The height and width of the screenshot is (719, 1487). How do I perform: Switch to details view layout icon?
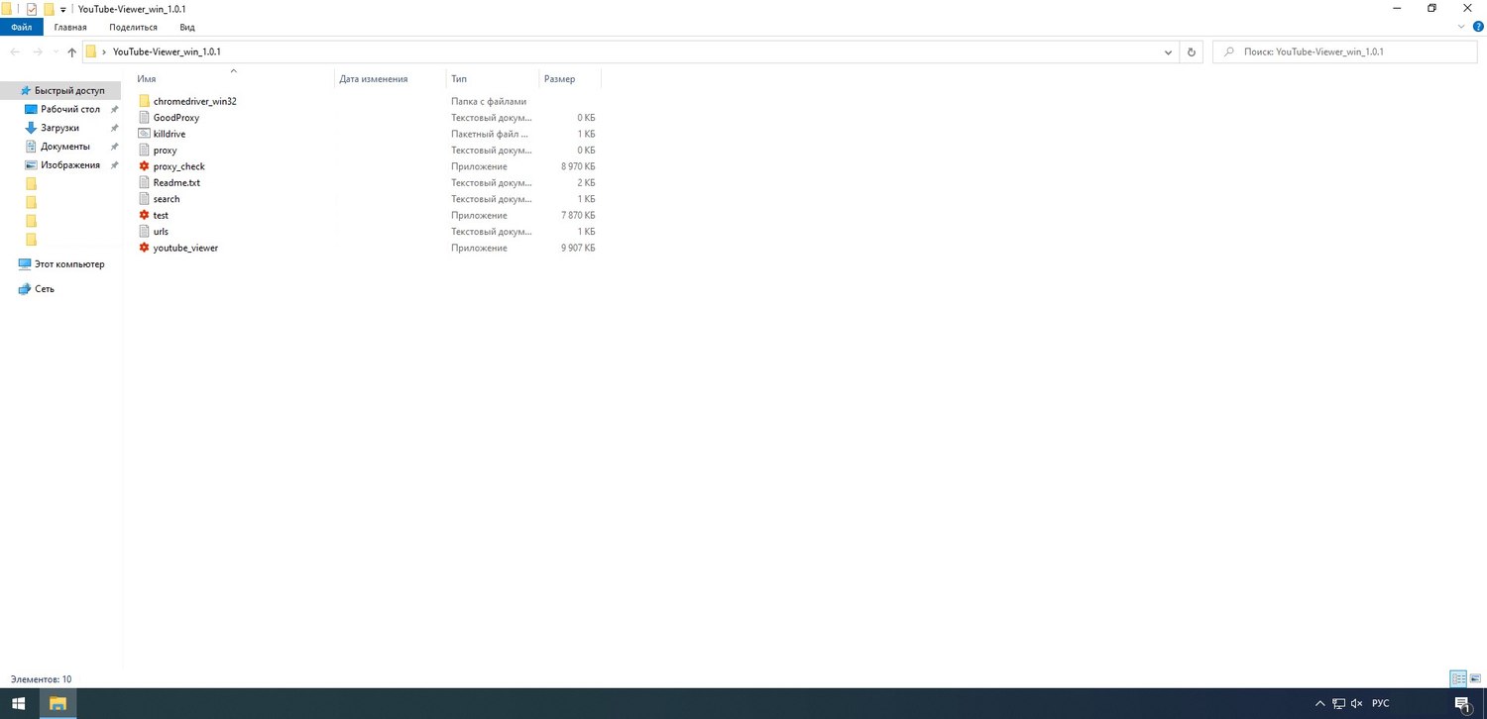1458,678
